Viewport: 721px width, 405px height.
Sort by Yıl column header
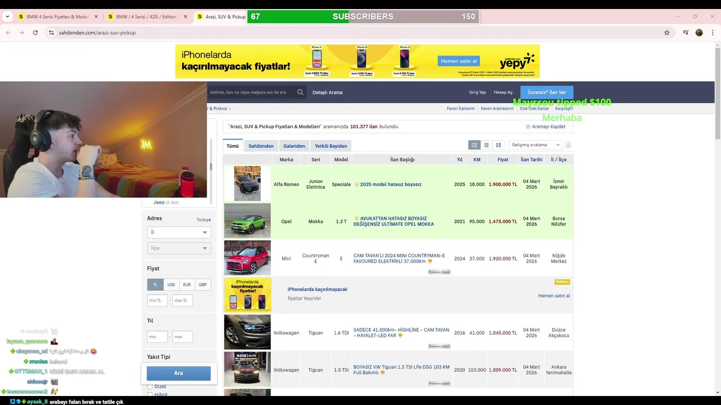pyautogui.click(x=460, y=160)
